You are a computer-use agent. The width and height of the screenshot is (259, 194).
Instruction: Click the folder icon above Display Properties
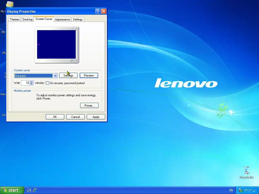10,4
